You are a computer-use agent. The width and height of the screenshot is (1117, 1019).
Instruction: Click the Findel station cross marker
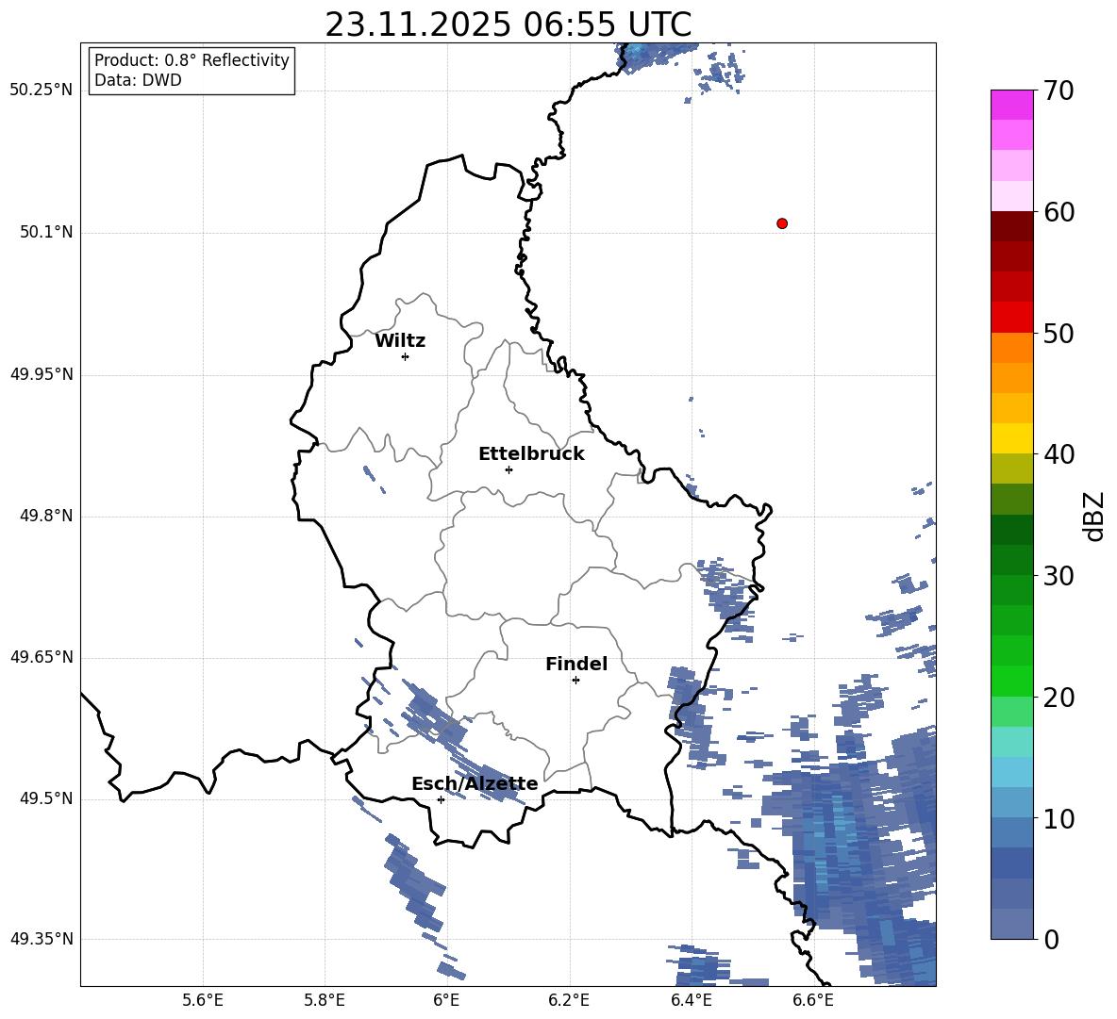coord(575,681)
